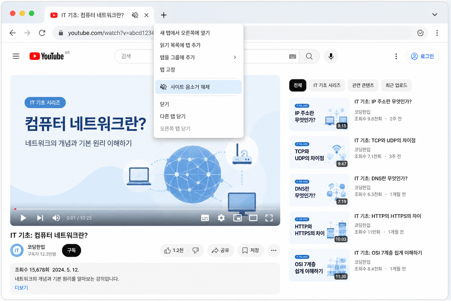
Task: Save the video to a playlist
Action: point(250,250)
